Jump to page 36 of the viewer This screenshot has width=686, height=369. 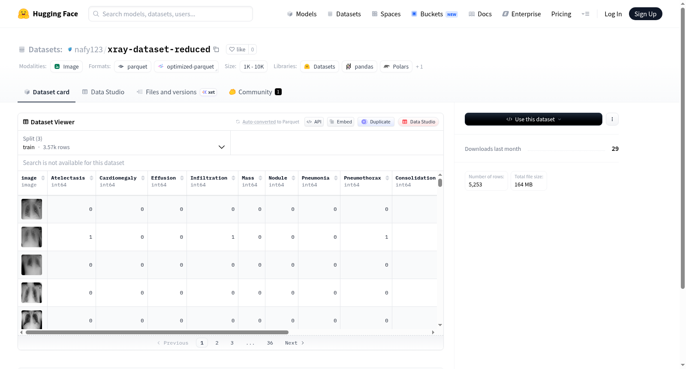(270, 343)
